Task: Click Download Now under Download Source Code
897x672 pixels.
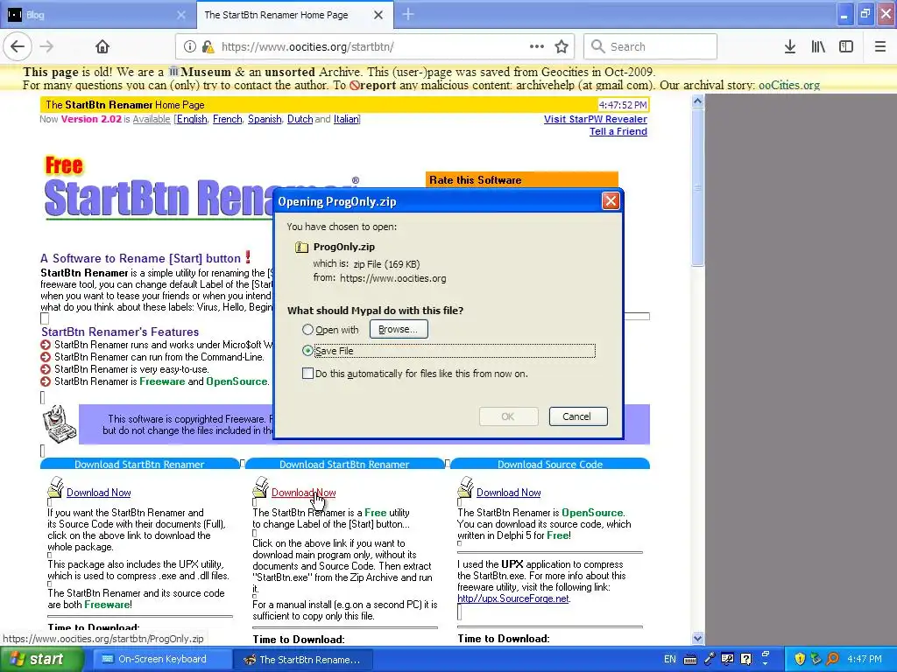Action: tap(509, 493)
